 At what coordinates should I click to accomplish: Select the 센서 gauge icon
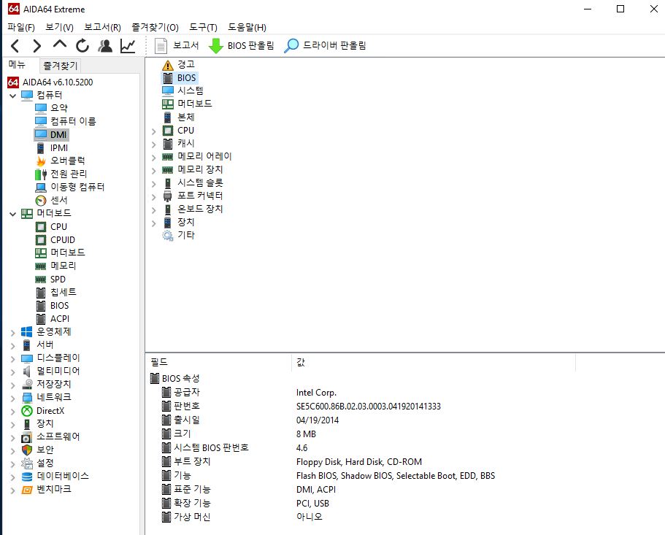pos(41,201)
